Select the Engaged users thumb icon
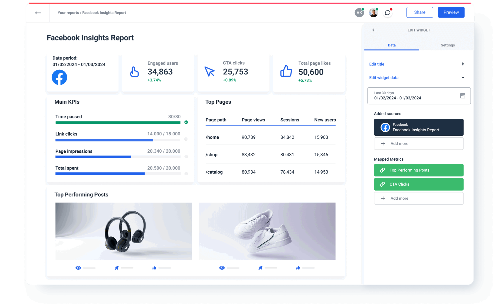 [x=134, y=72]
